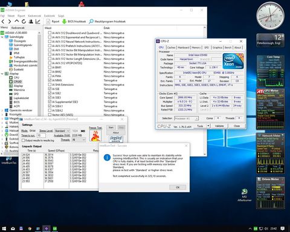Open Windows Start menu

tap(4, 228)
